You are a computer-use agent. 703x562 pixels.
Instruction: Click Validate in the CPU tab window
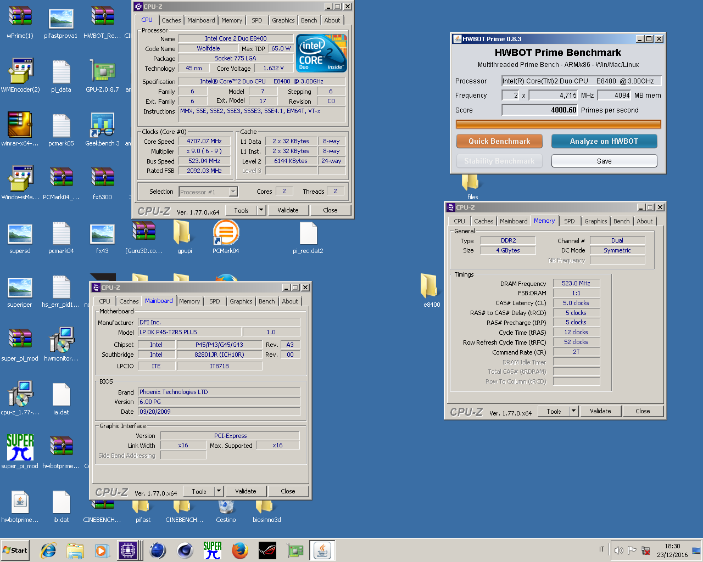point(288,210)
